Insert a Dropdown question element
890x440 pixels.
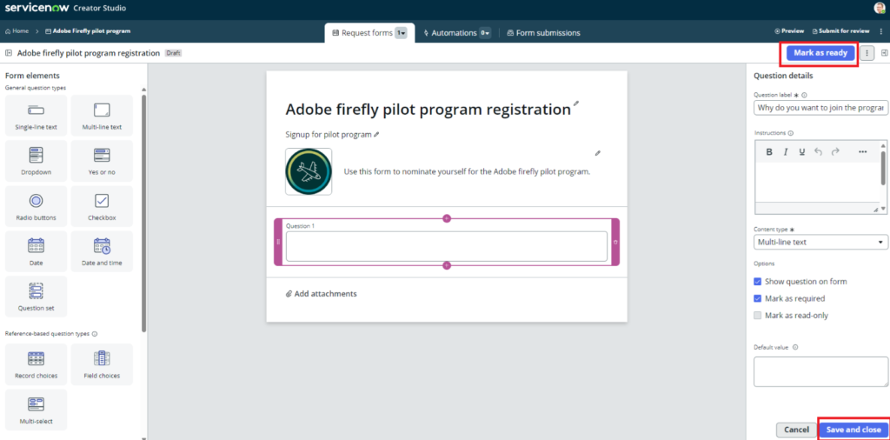(36, 161)
